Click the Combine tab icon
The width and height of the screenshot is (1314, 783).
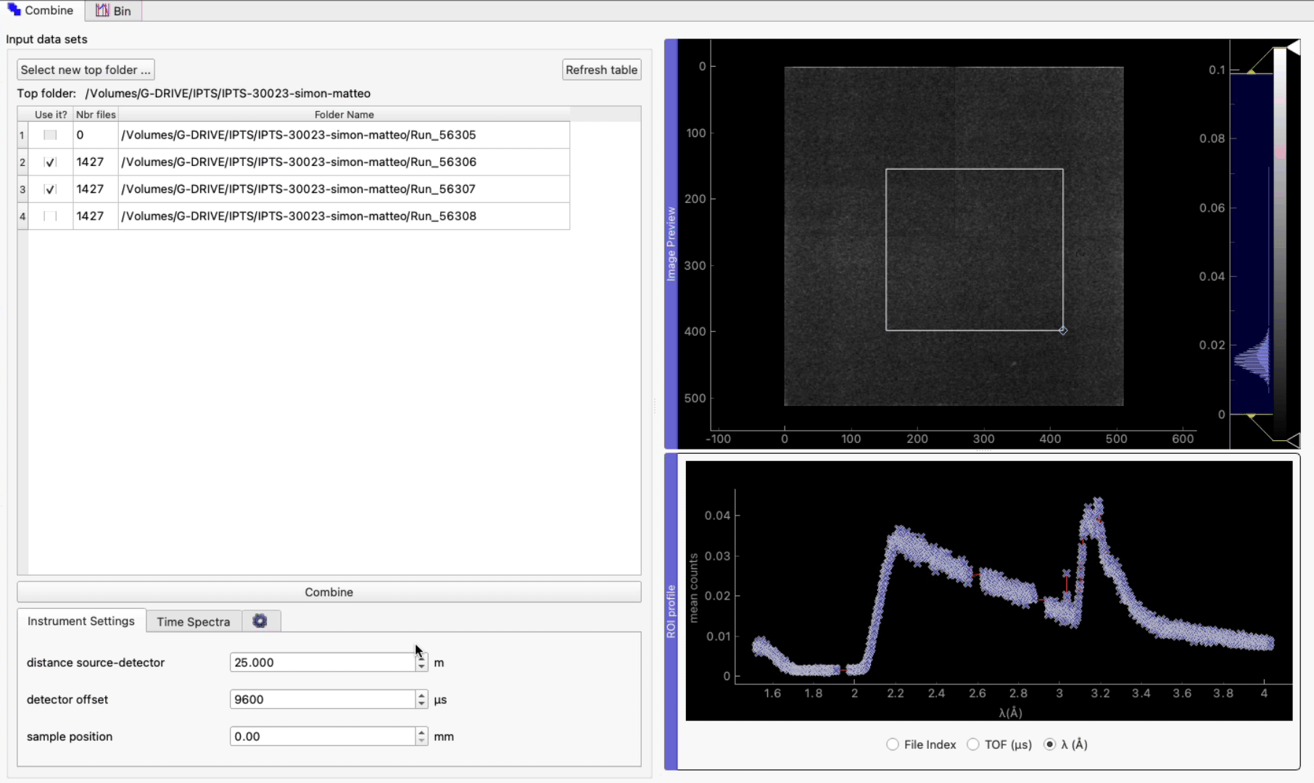(14, 10)
